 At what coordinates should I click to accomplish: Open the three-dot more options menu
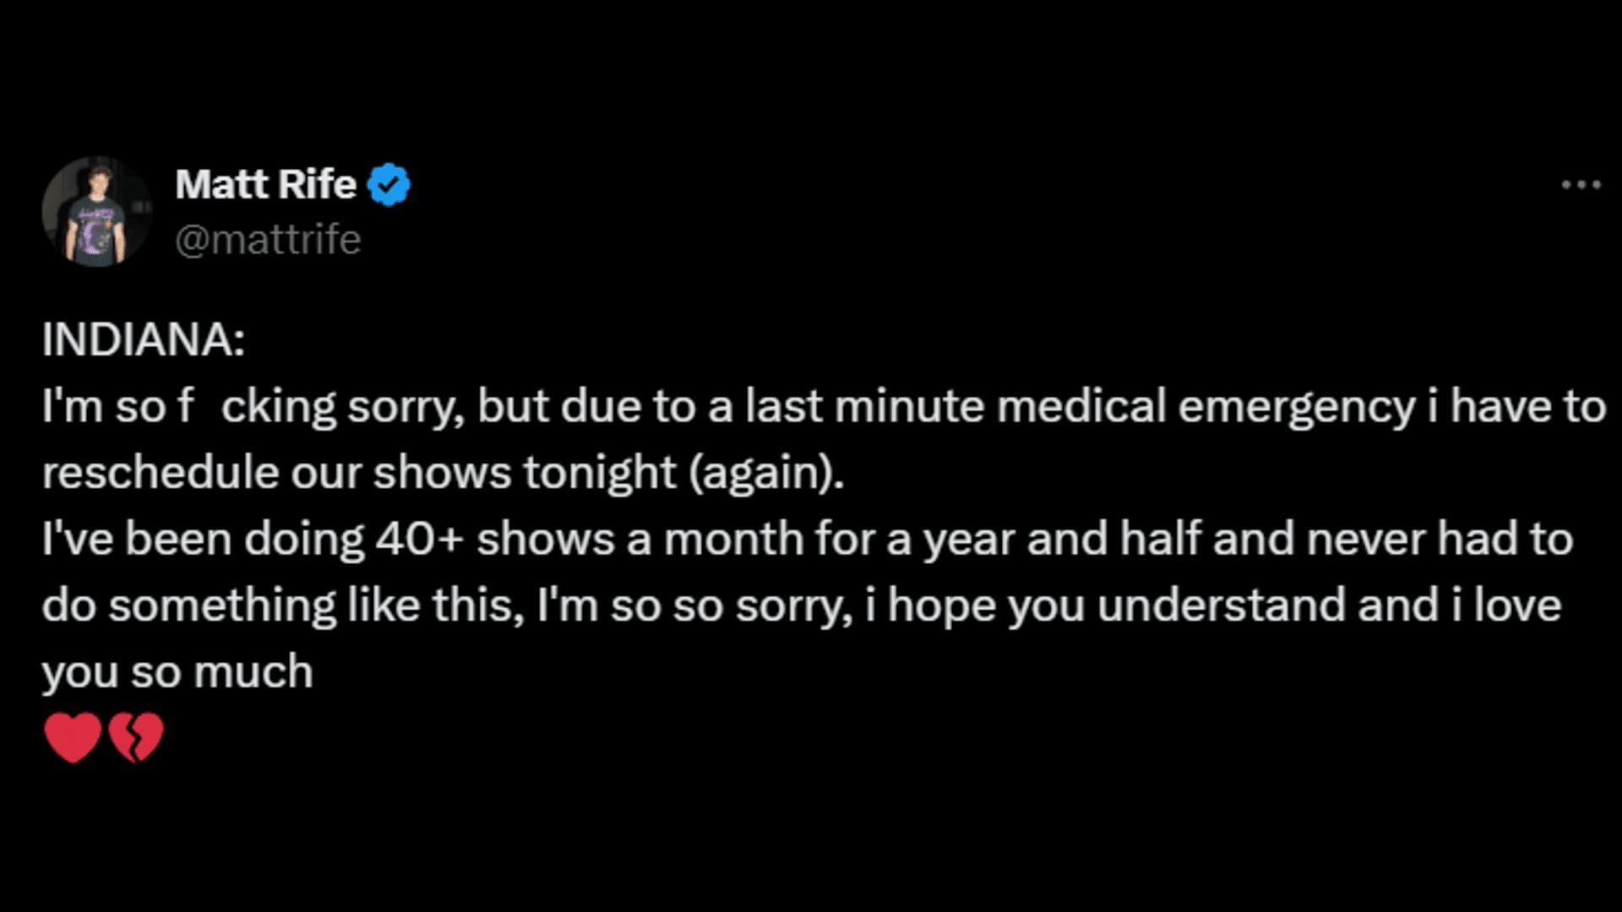tap(1581, 185)
